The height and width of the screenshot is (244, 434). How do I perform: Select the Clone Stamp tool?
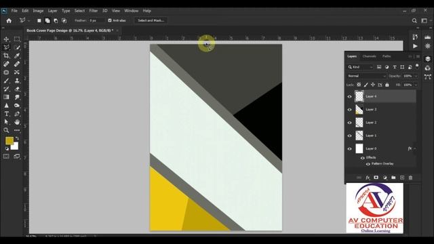[x=17, y=81]
